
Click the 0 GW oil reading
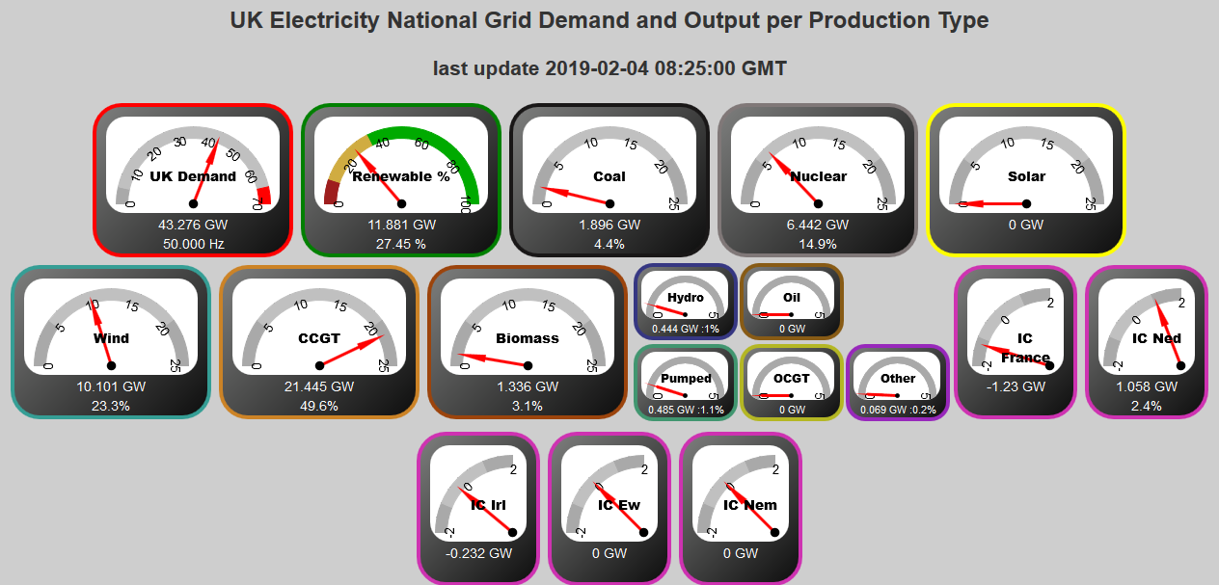pyautogui.click(x=792, y=329)
